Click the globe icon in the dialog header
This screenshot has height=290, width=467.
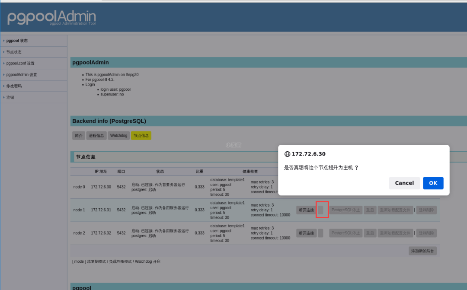[287, 154]
